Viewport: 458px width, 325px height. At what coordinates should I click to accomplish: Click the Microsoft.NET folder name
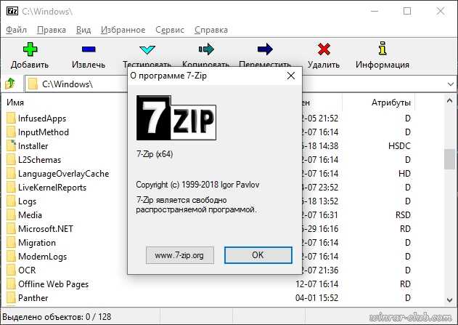tap(46, 229)
